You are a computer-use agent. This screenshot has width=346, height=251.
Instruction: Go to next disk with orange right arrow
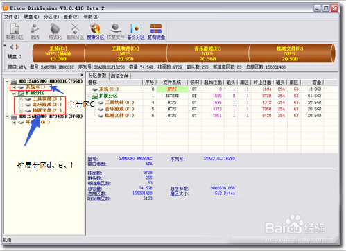(17, 47)
